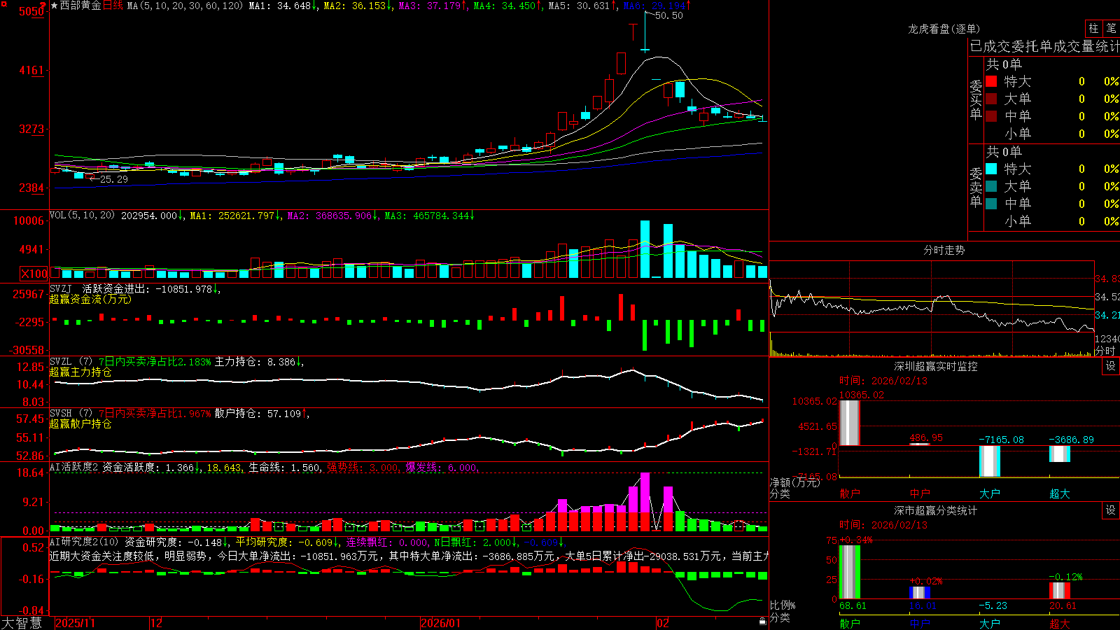Viewport: 1120px width, 630px height.
Task: Jump to the 12 month marker on the time axis
Action: 157,623
